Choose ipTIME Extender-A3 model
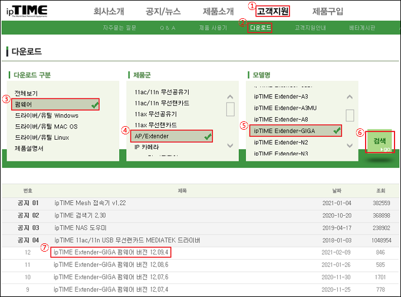The image size is (401, 297). [281, 97]
